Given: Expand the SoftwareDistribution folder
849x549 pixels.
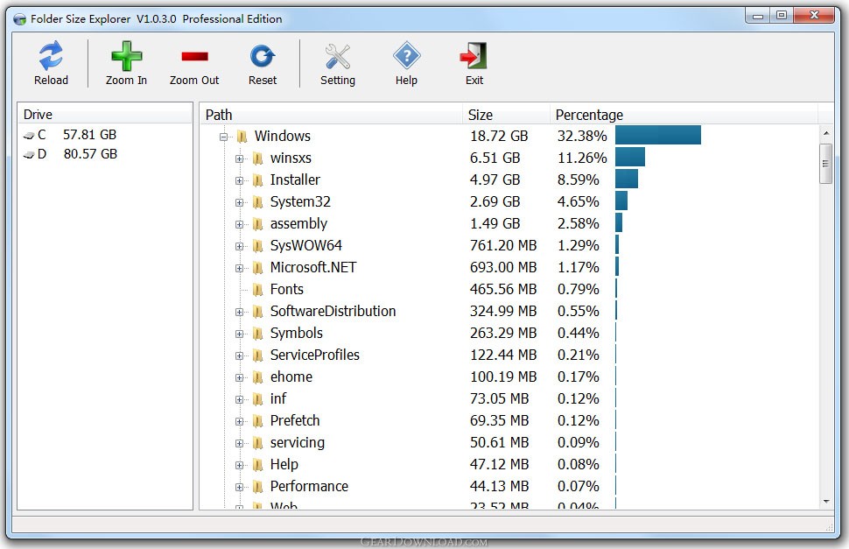Looking at the screenshot, I should pos(241,311).
